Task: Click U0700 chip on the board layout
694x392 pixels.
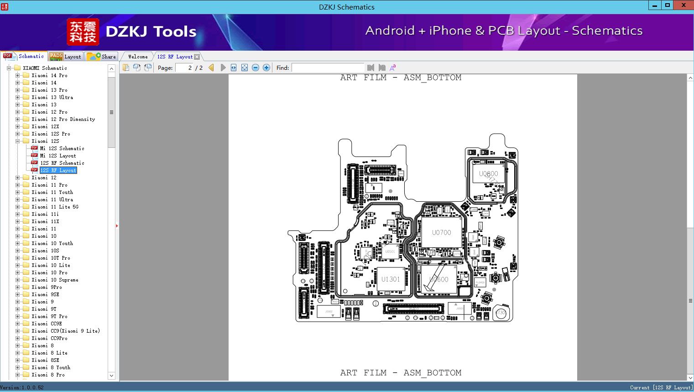Action: tap(441, 232)
